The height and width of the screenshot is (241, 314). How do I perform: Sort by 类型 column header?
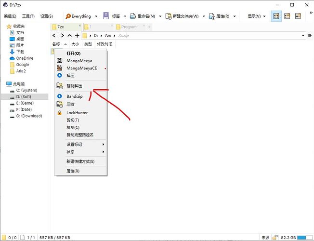[x=88, y=44]
